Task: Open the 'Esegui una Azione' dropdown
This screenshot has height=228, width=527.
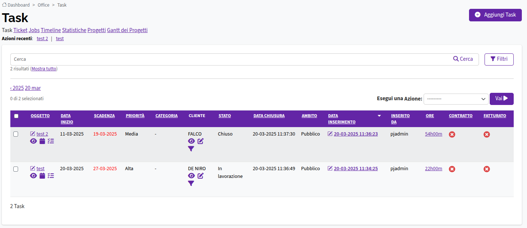Action: pos(456,99)
